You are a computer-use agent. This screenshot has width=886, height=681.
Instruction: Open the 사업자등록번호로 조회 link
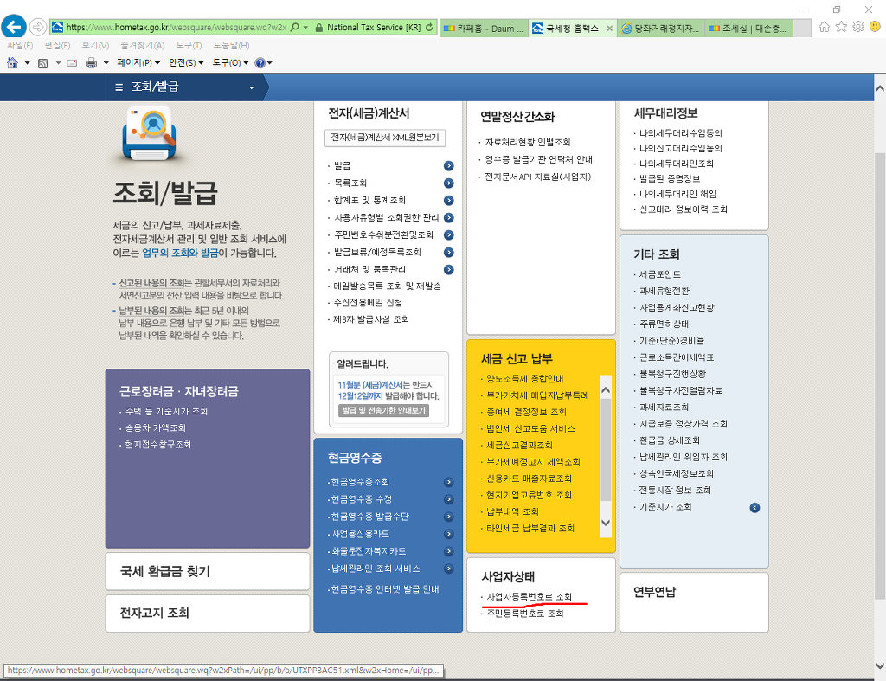(x=530, y=597)
